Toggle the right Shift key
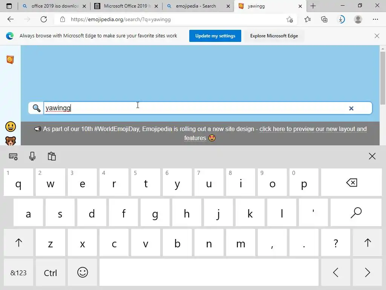 [x=367, y=242]
